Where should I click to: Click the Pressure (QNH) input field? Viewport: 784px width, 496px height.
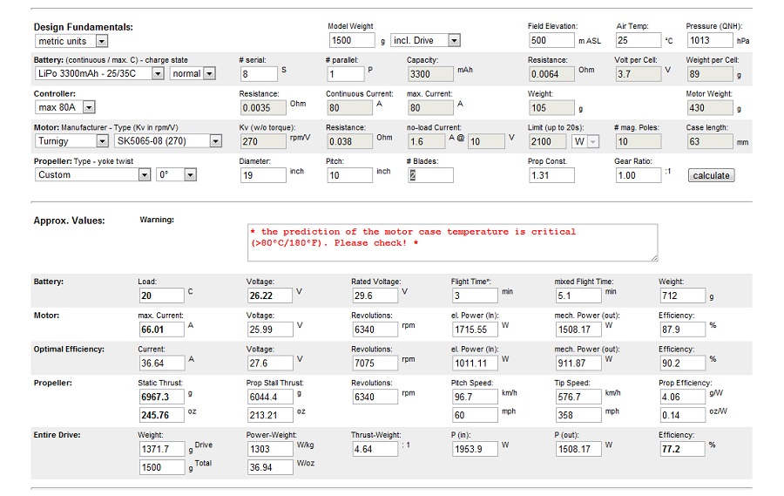pyautogui.click(x=708, y=40)
